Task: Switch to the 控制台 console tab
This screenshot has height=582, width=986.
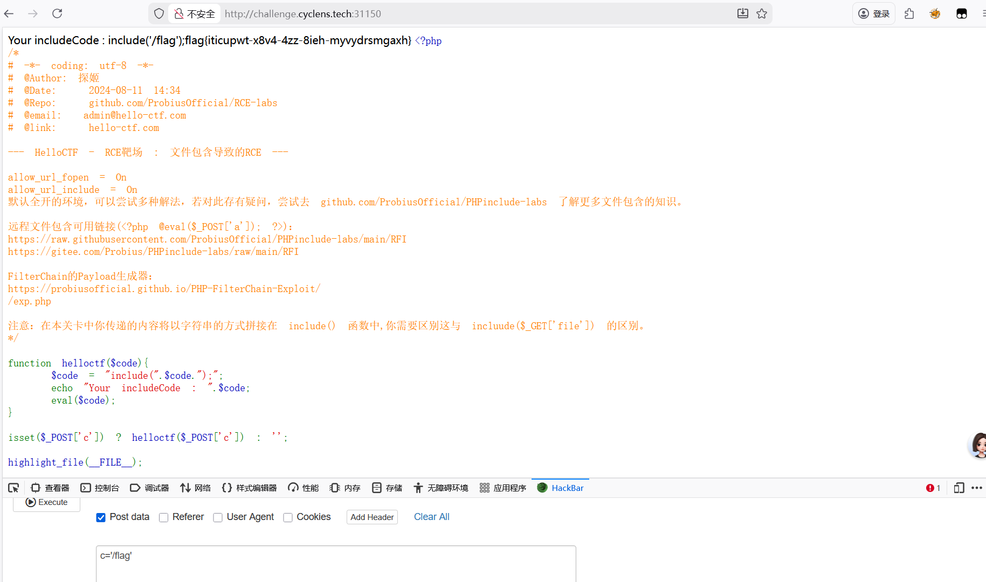Action: [100, 488]
